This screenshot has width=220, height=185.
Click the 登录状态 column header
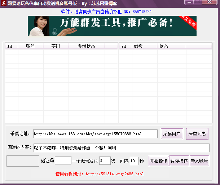click(x=87, y=46)
